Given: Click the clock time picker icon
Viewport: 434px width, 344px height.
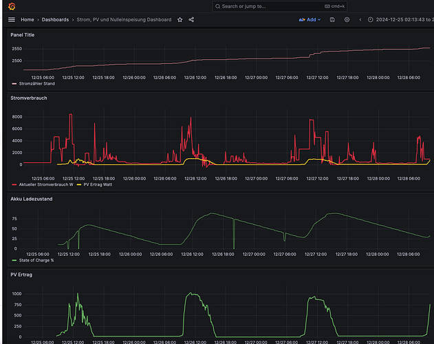Looking at the screenshot, I should pyautogui.click(x=370, y=20).
